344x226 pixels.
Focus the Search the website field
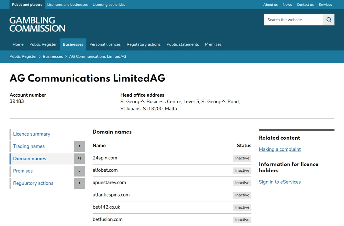tap(294, 20)
